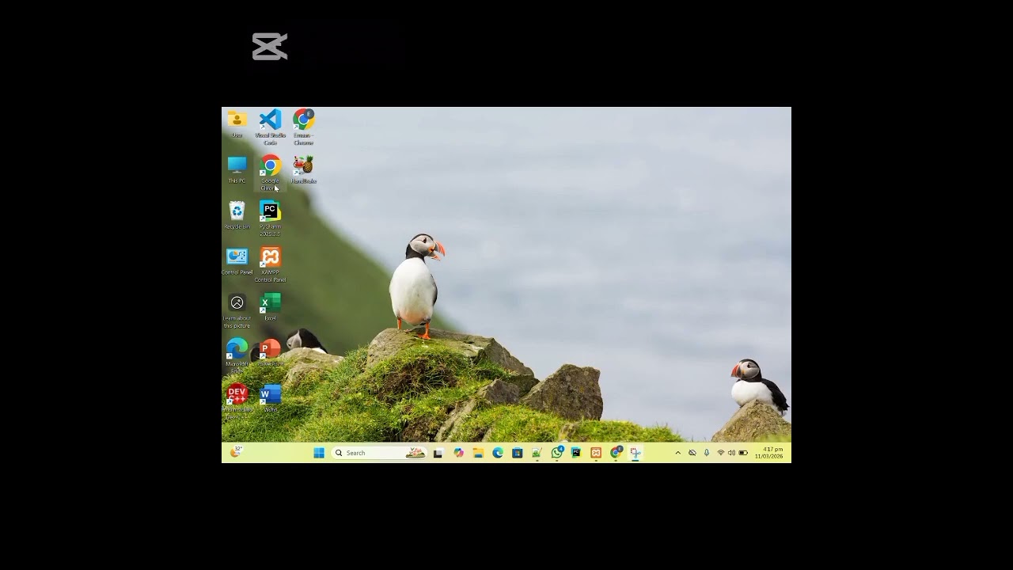Switch to PyCharm on the taskbar
This screenshot has width=1013, height=570.
click(x=576, y=453)
